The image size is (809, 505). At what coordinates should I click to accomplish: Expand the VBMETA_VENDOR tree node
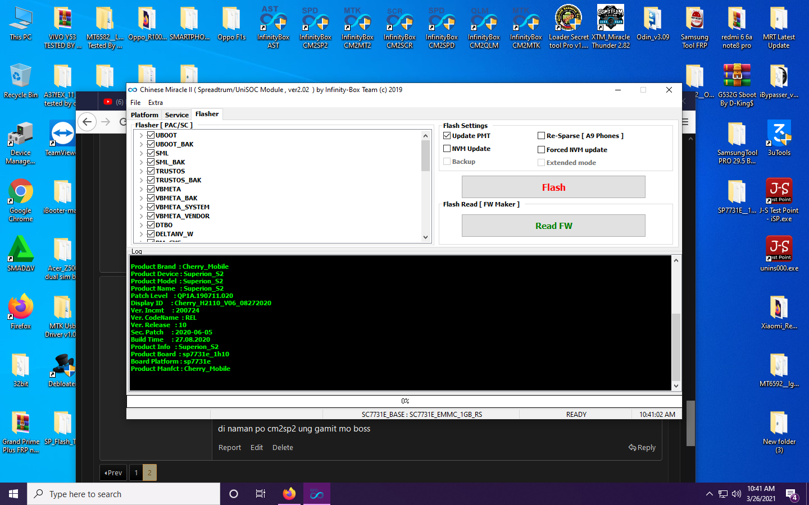click(x=141, y=216)
